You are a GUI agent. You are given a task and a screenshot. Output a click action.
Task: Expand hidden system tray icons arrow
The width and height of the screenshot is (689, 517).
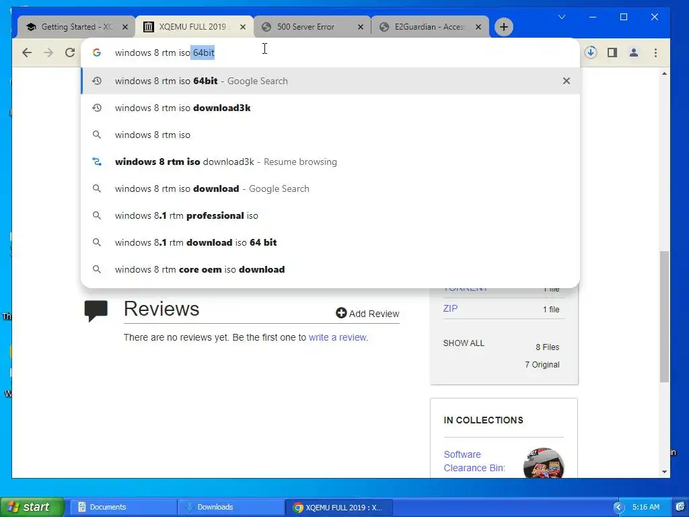tap(618, 508)
